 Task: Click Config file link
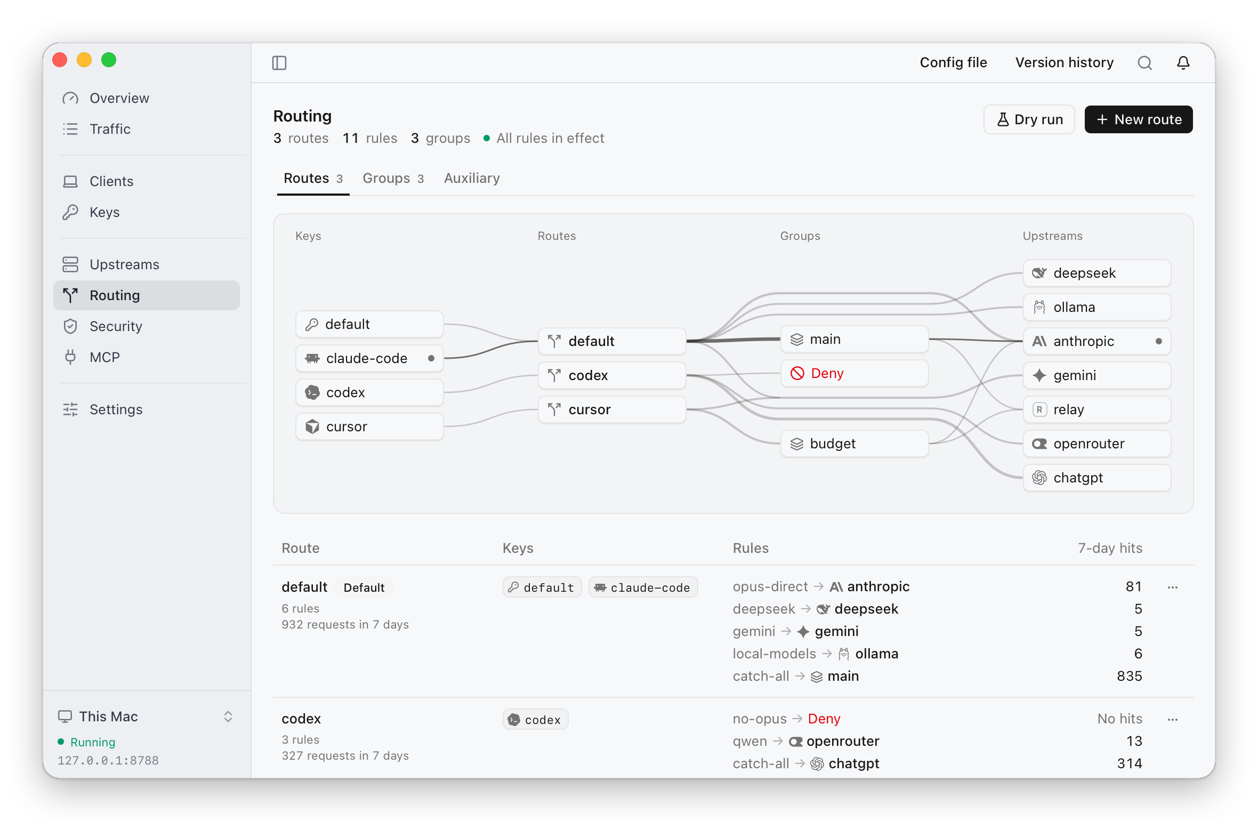[953, 62]
